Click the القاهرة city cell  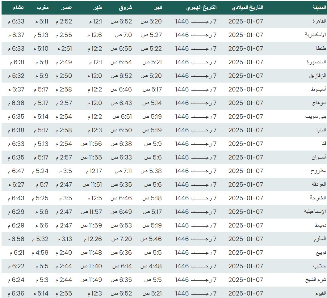coord(318,21)
